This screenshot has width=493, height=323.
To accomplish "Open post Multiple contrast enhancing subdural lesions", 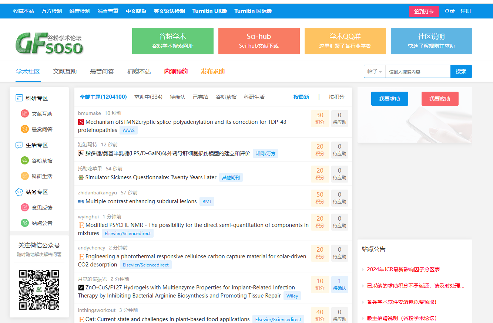I will click(x=141, y=201).
